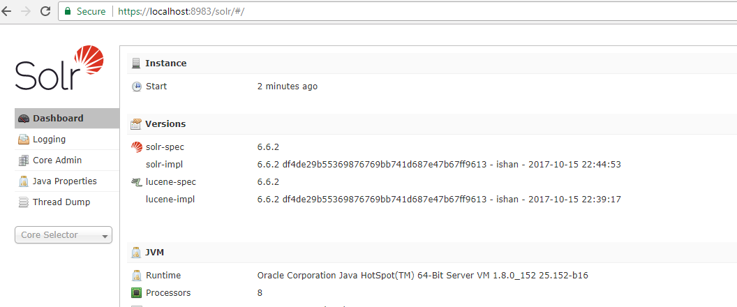737x307 pixels.
Task: Click the Start label
Action: (x=156, y=87)
